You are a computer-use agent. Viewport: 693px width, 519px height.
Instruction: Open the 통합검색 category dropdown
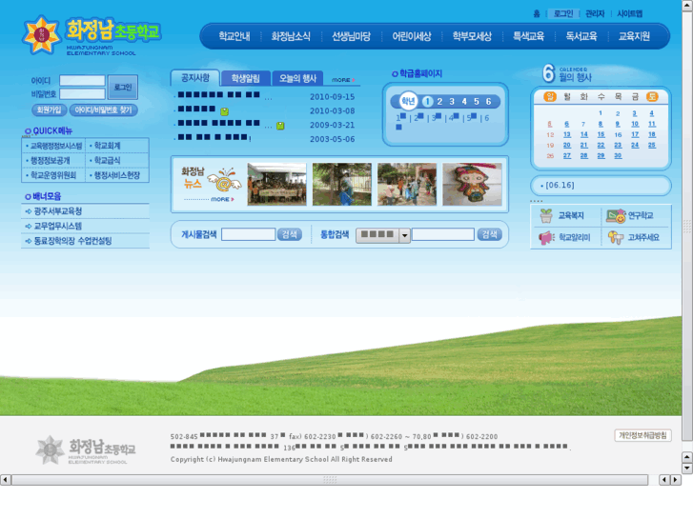383,235
